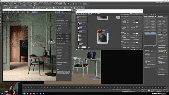Open the Hierarchy tab in command panel
This screenshot has width=169, height=95.
(x=149, y=14)
